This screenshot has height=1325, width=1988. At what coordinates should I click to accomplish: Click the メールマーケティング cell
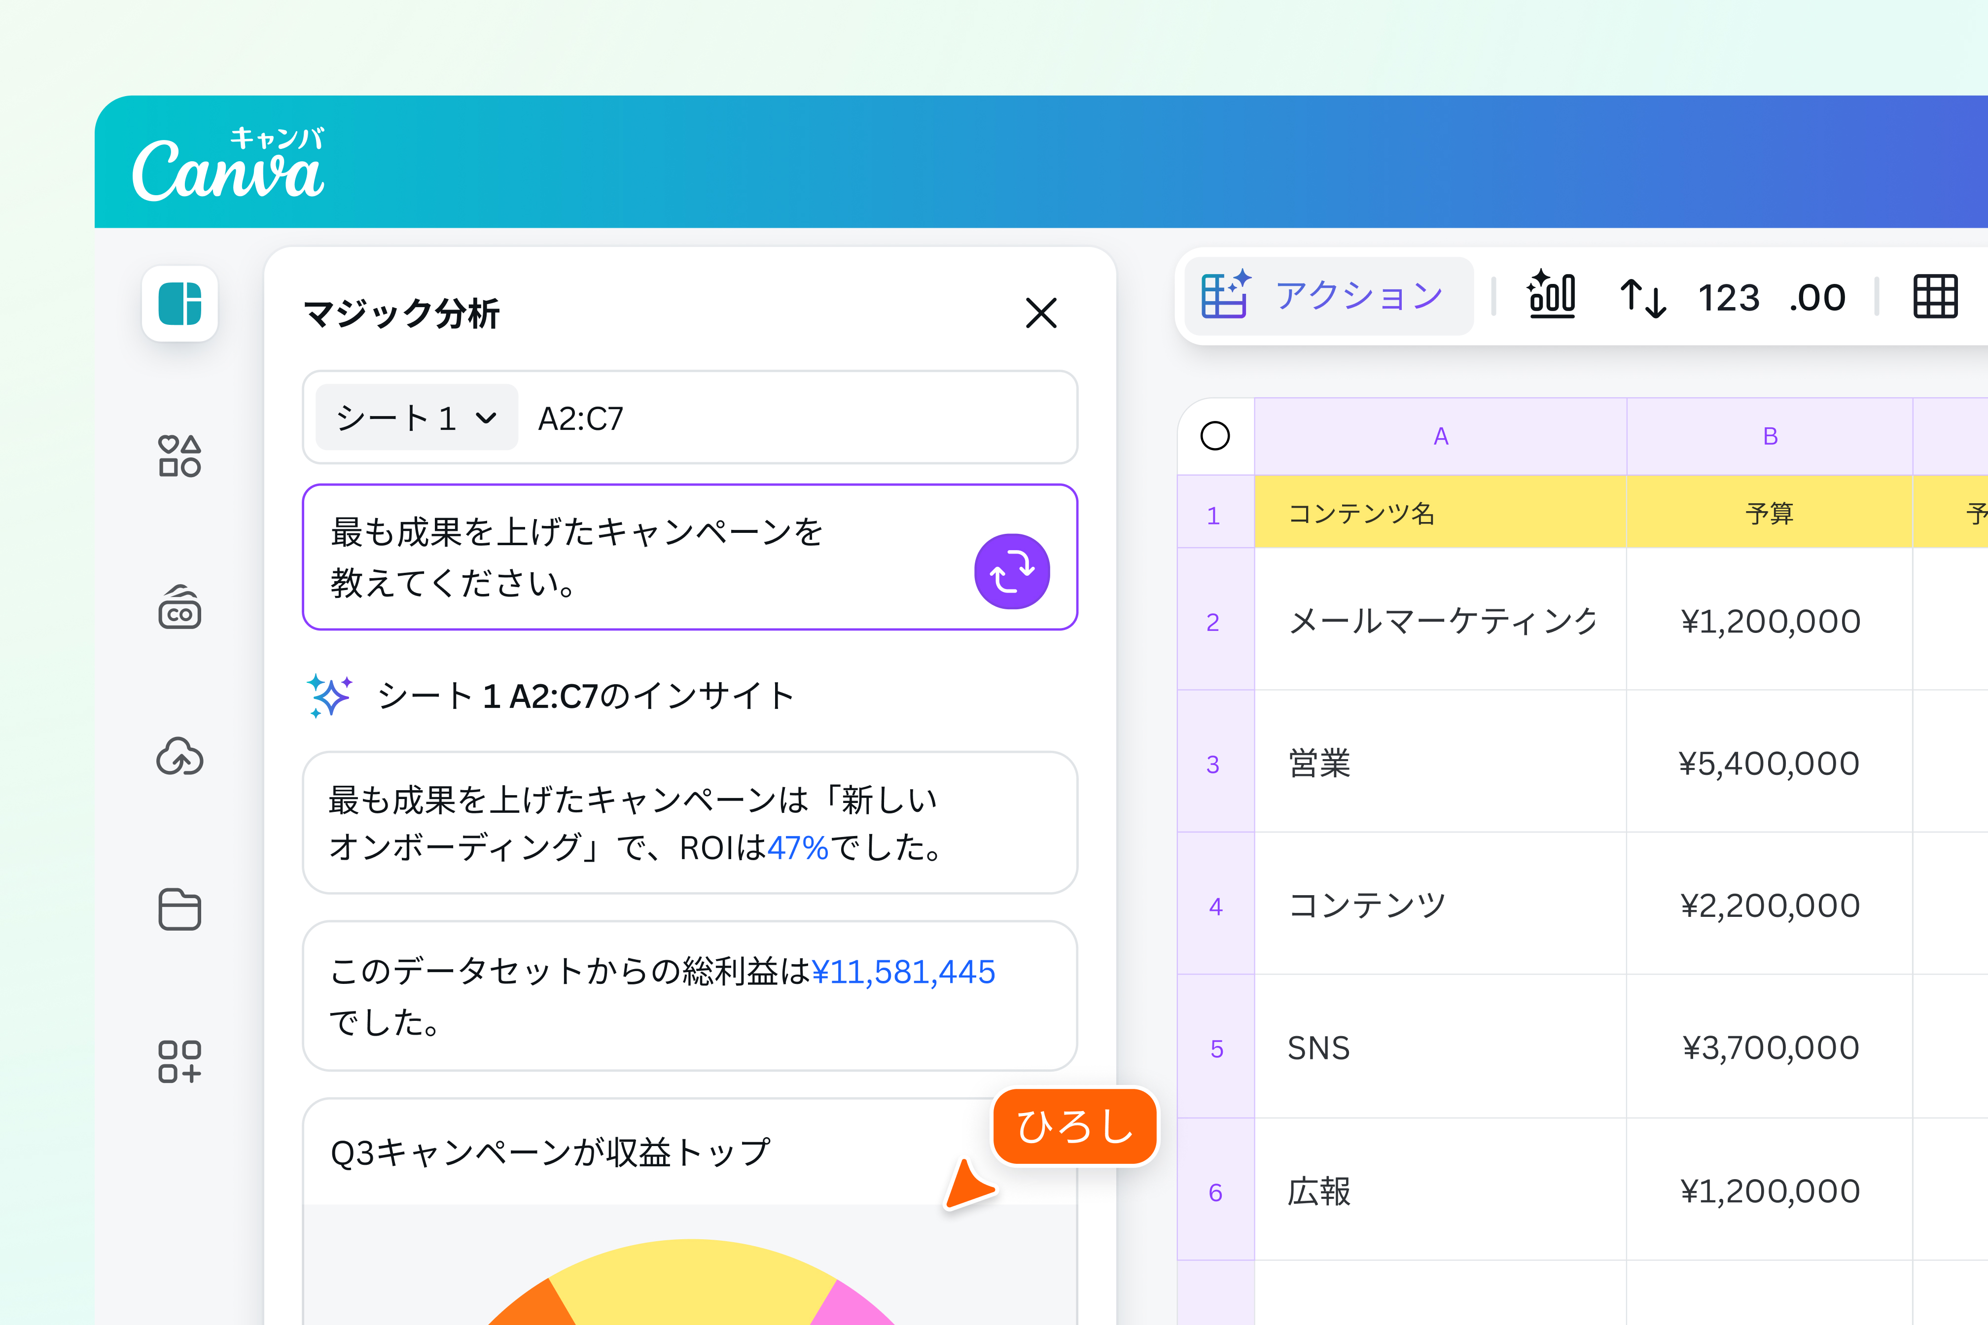(1440, 620)
